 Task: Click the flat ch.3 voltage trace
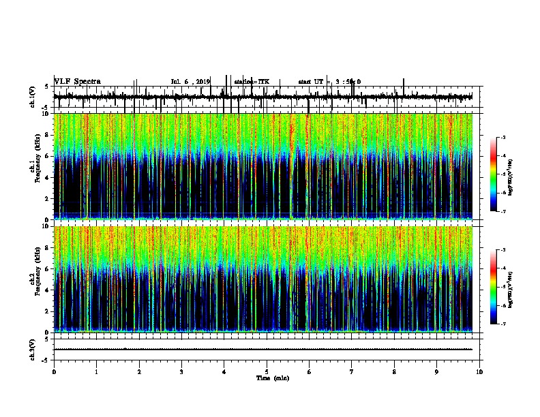click(x=262, y=350)
